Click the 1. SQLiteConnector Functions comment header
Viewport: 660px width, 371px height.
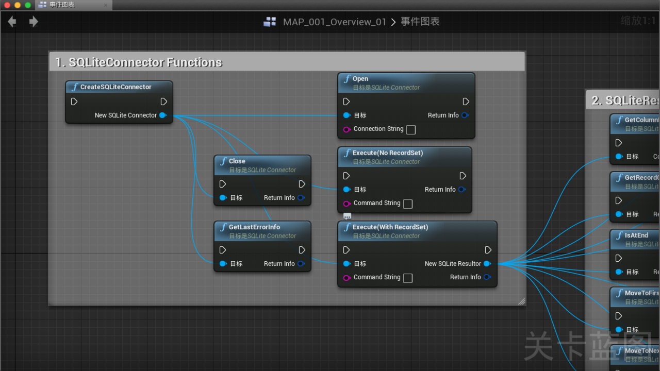[287, 62]
